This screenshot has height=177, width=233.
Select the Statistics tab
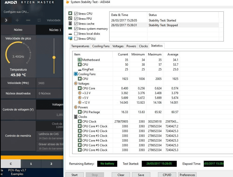pos(156,46)
